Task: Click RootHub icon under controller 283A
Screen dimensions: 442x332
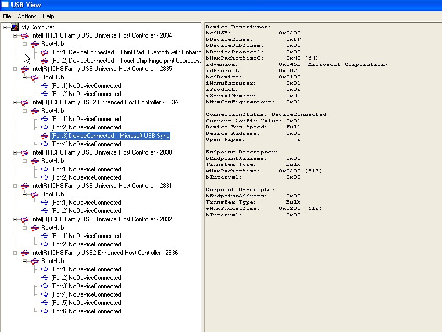Action: point(35,111)
